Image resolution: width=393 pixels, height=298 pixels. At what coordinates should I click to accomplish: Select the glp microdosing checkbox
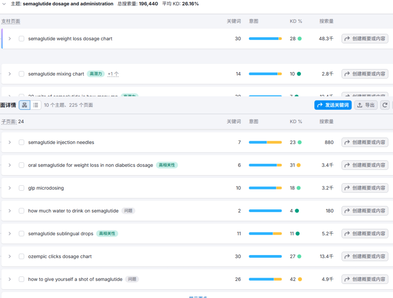click(x=21, y=188)
